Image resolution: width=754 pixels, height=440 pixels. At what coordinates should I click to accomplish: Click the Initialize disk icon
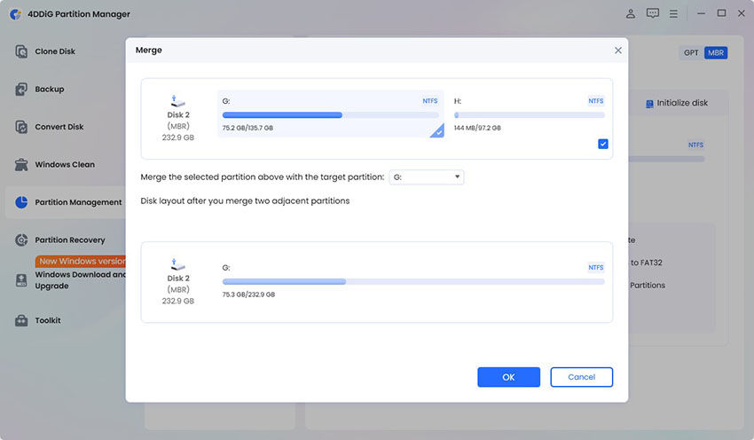tap(649, 104)
